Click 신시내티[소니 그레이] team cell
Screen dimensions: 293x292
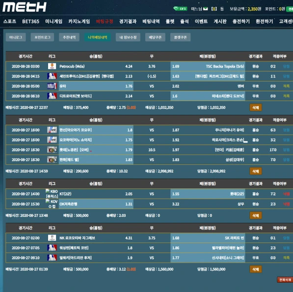pos(208,258)
